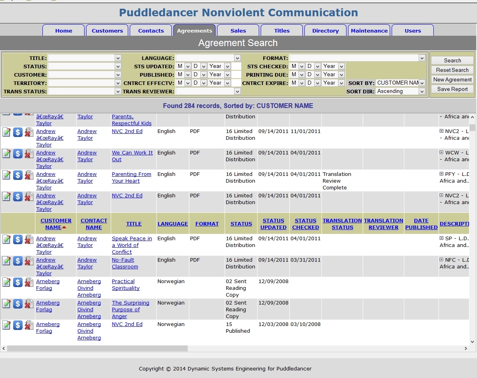The image size is (477, 378).
Task: Click the results horizontal scrollbar thumb
Action: (97, 348)
